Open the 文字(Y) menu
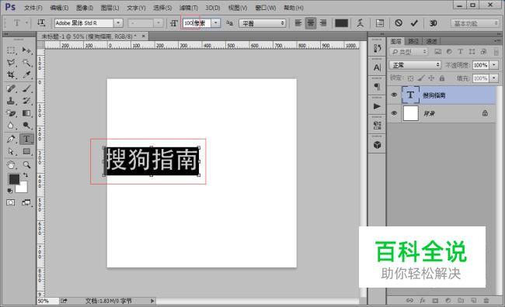This screenshot has width=505, height=307. (136, 8)
